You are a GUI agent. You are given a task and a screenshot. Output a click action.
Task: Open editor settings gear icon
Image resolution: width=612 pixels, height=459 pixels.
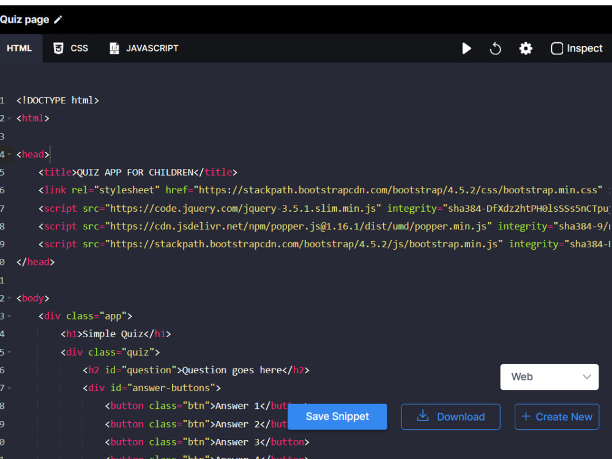tap(526, 48)
